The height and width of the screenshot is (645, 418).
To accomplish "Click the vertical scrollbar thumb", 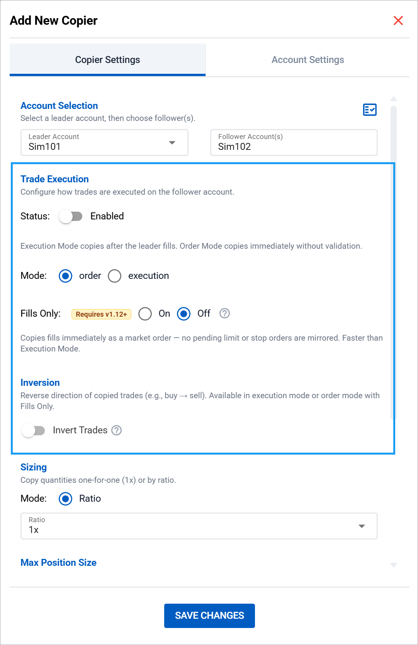I will 394,263.
